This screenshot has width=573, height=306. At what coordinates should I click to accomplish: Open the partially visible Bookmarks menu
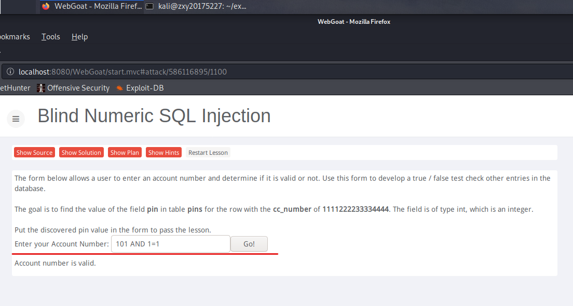(x=15, y=37)
